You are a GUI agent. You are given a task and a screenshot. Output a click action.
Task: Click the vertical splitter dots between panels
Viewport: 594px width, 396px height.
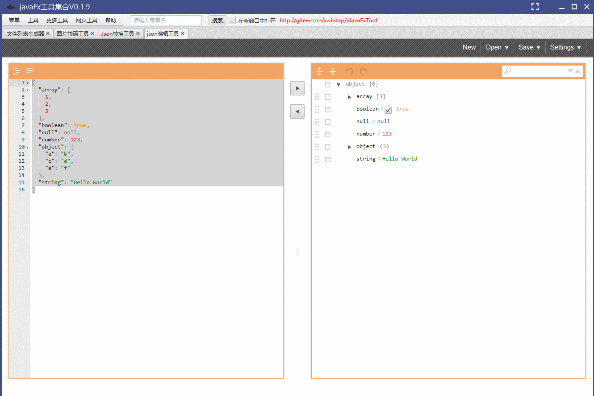[x=297, y=252]
